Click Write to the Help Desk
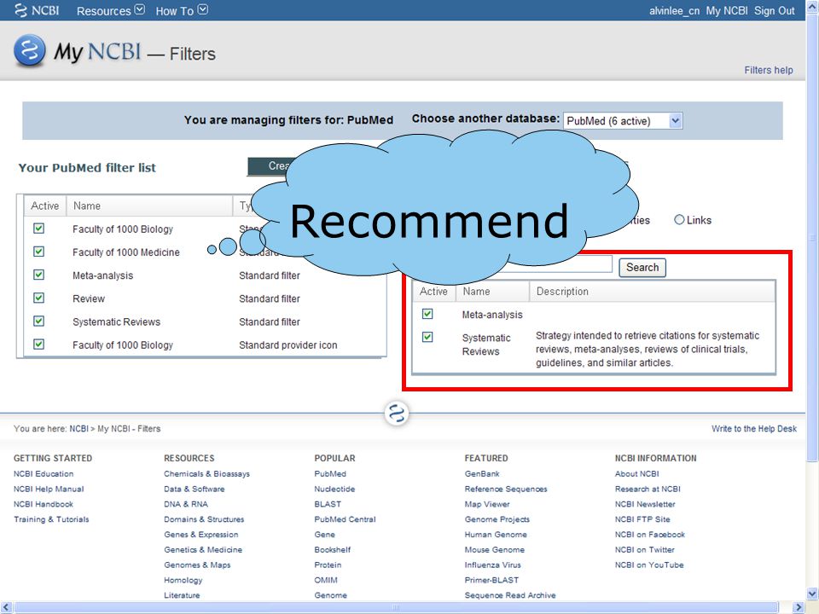Viewport: 819px width, 614px height. coord(753,429)
